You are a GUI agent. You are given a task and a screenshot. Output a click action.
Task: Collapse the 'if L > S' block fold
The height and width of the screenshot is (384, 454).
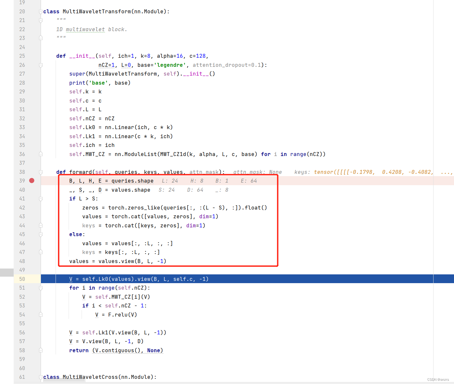(41, 199)
